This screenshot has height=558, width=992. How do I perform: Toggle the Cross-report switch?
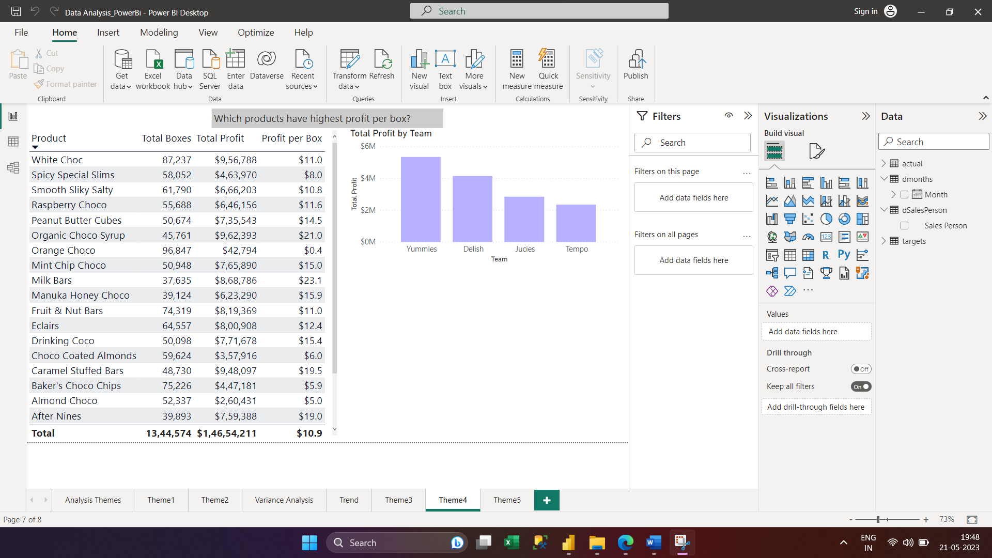click(x=861, y=369)
